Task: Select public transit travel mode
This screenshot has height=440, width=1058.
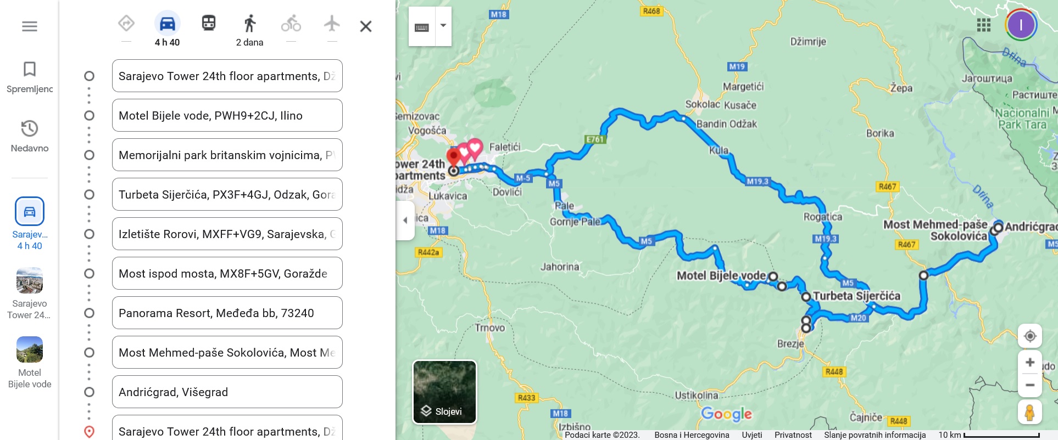Action: point(209,23)
